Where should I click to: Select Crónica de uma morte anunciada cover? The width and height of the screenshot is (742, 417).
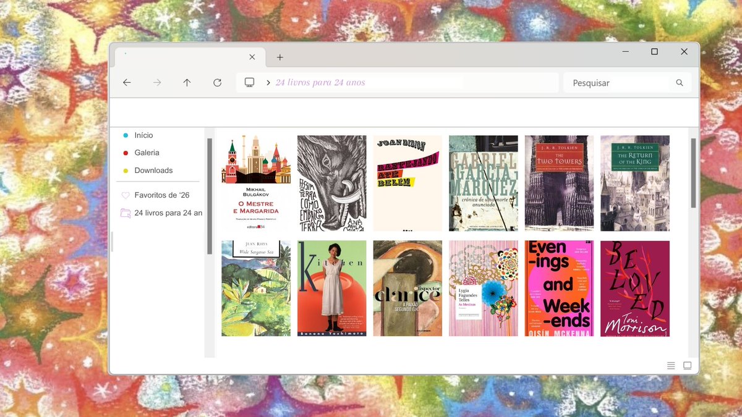pyautogui.click(x=484, y=183)
